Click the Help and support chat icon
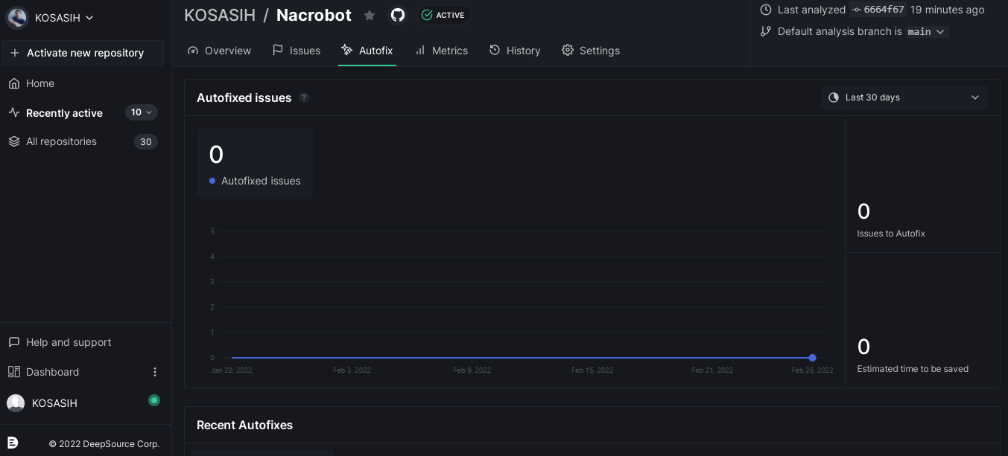 click(14, 342)
